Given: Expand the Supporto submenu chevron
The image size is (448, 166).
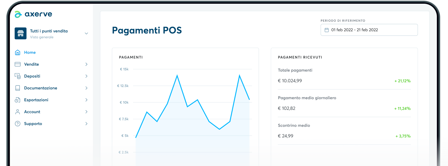Looking at the screenshot, I should point(86,124).
